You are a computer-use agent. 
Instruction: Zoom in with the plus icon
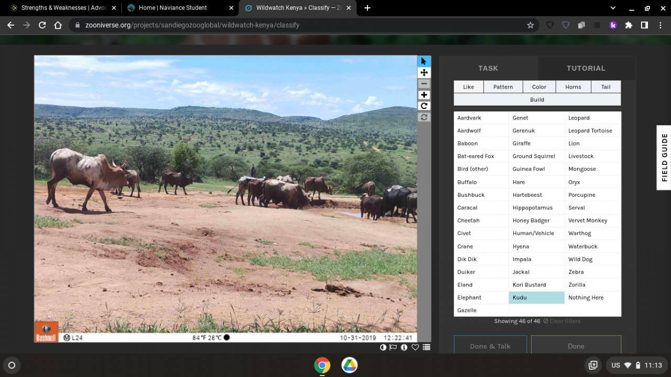pyautogui.click(x=424, y=95)
